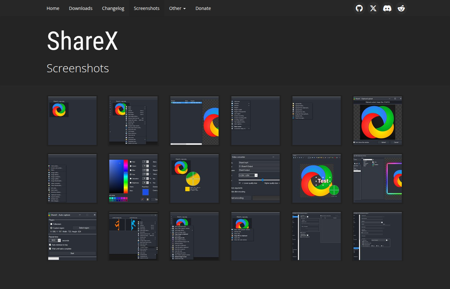
Task: Open thumbnail with rainbow glowing border preview
Action: pyautogui.click(x=378, y=179)
